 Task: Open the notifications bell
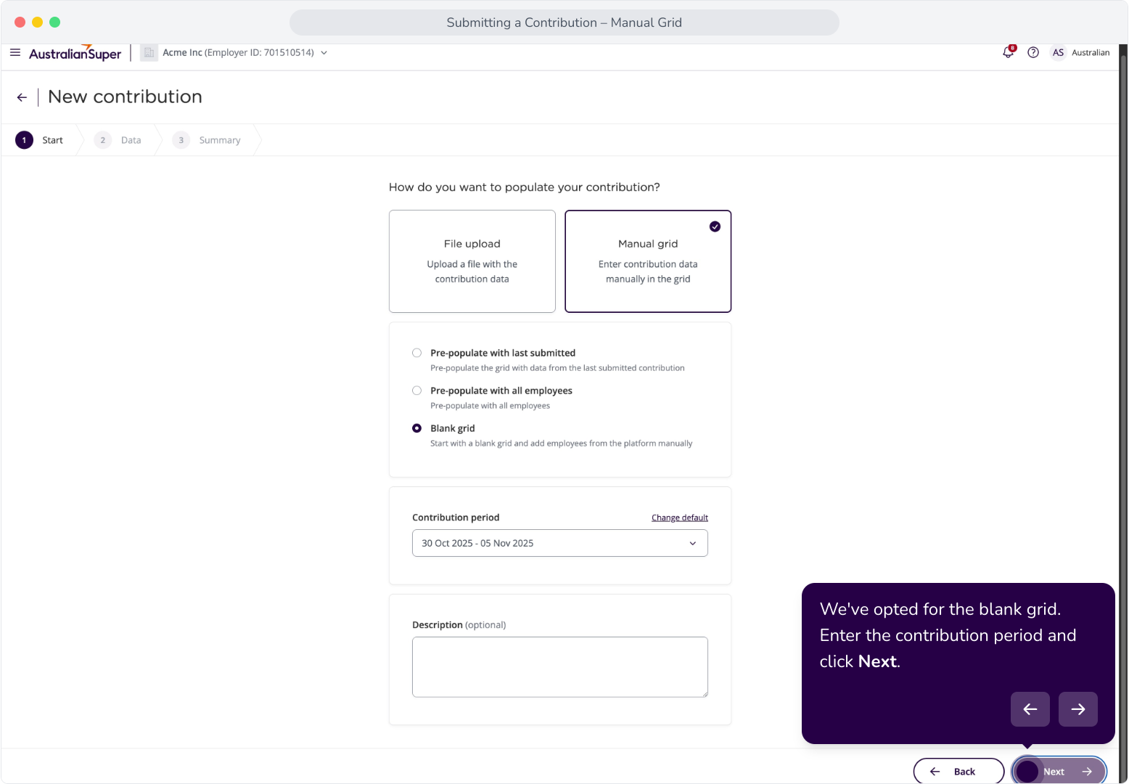coord(1009,52)
